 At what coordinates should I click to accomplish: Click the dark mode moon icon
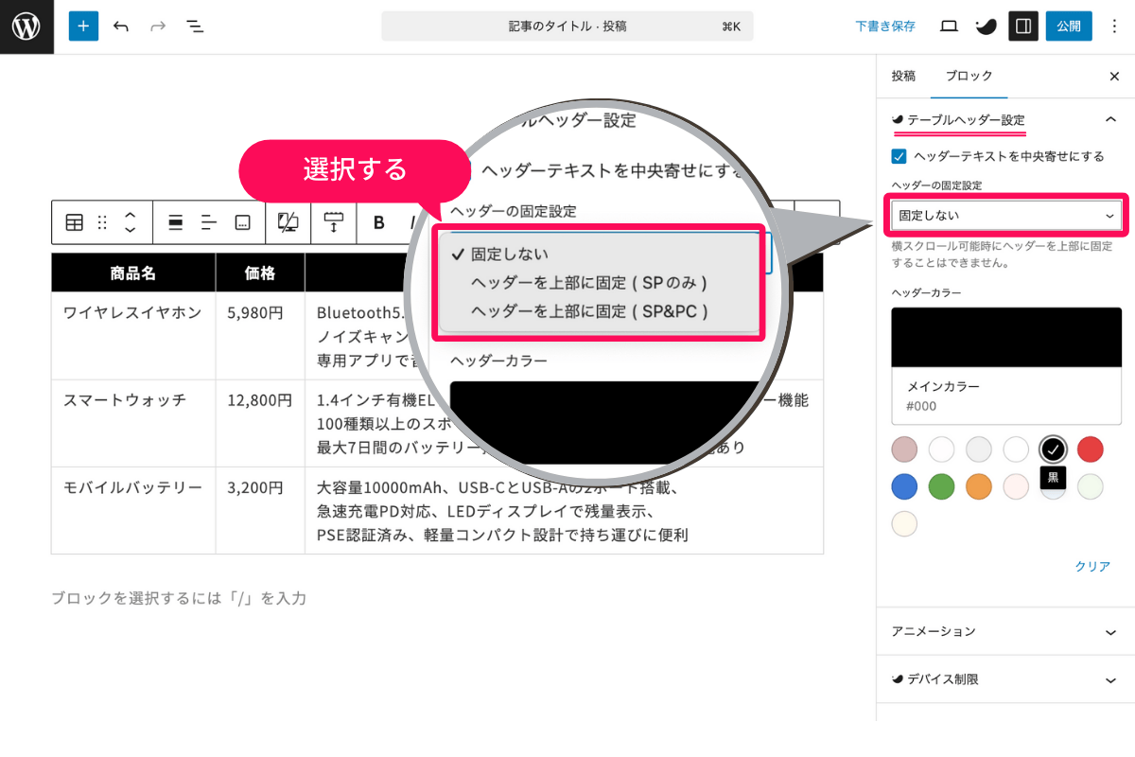click(985, 26)
